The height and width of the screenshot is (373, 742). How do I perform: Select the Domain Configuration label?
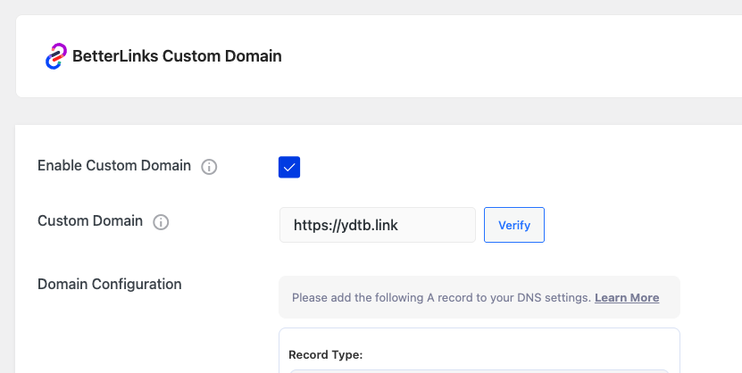point(109,284)
